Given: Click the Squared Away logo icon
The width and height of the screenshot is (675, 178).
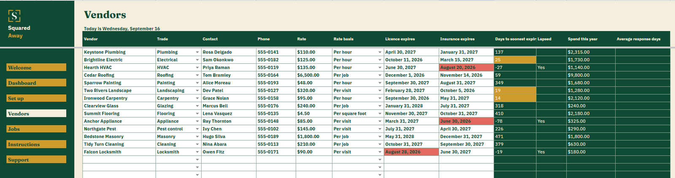Looking at the screenshot, I should coord(14,16).
